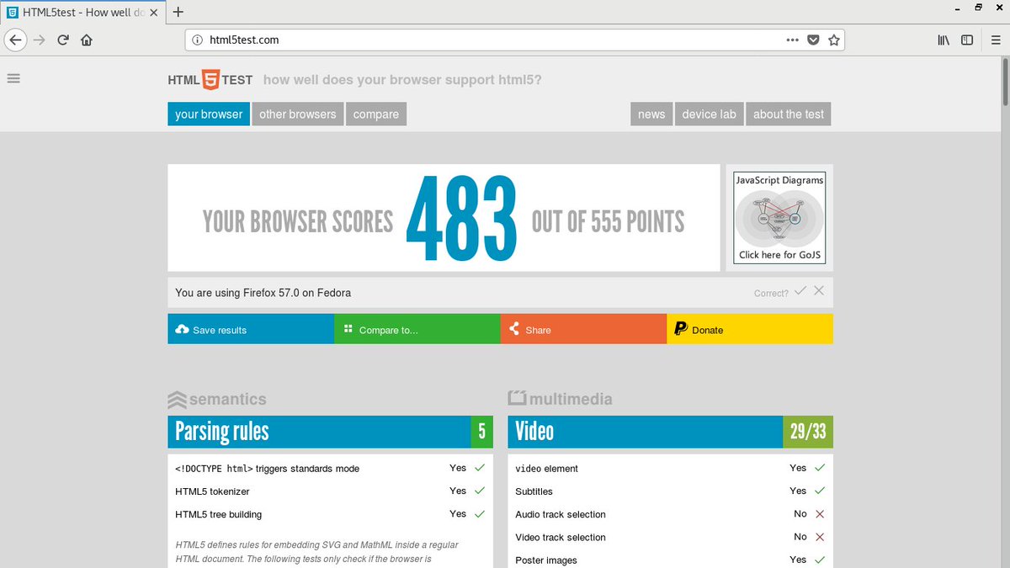Click the 'video element' test row
This screenshot has height=568, width=1010.
pyautogui.click(x=671, y=468)
